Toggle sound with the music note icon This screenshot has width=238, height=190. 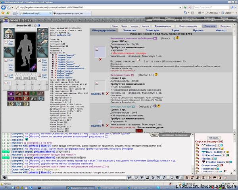pyautogui.click(x=164, y=177)
